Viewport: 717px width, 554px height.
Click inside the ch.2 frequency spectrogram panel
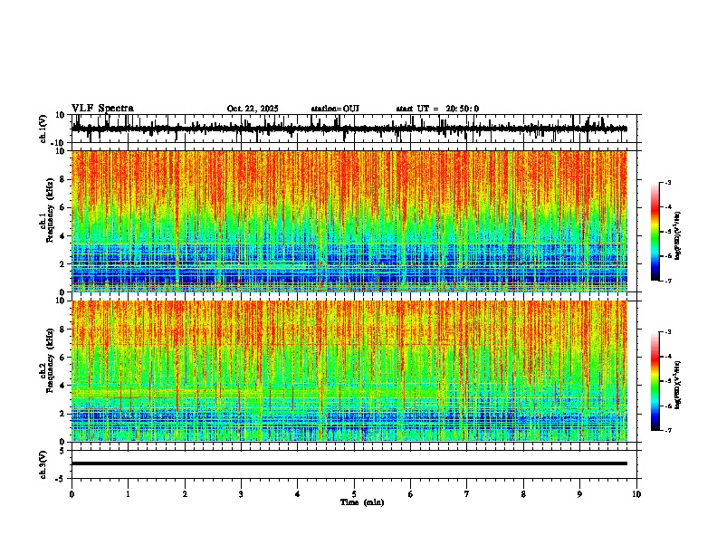(x=349, y=371)
